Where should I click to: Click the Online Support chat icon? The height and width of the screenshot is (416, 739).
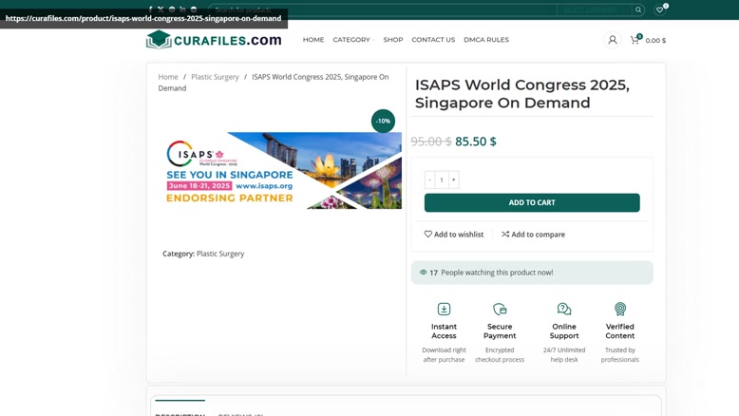tap(564, 309)
